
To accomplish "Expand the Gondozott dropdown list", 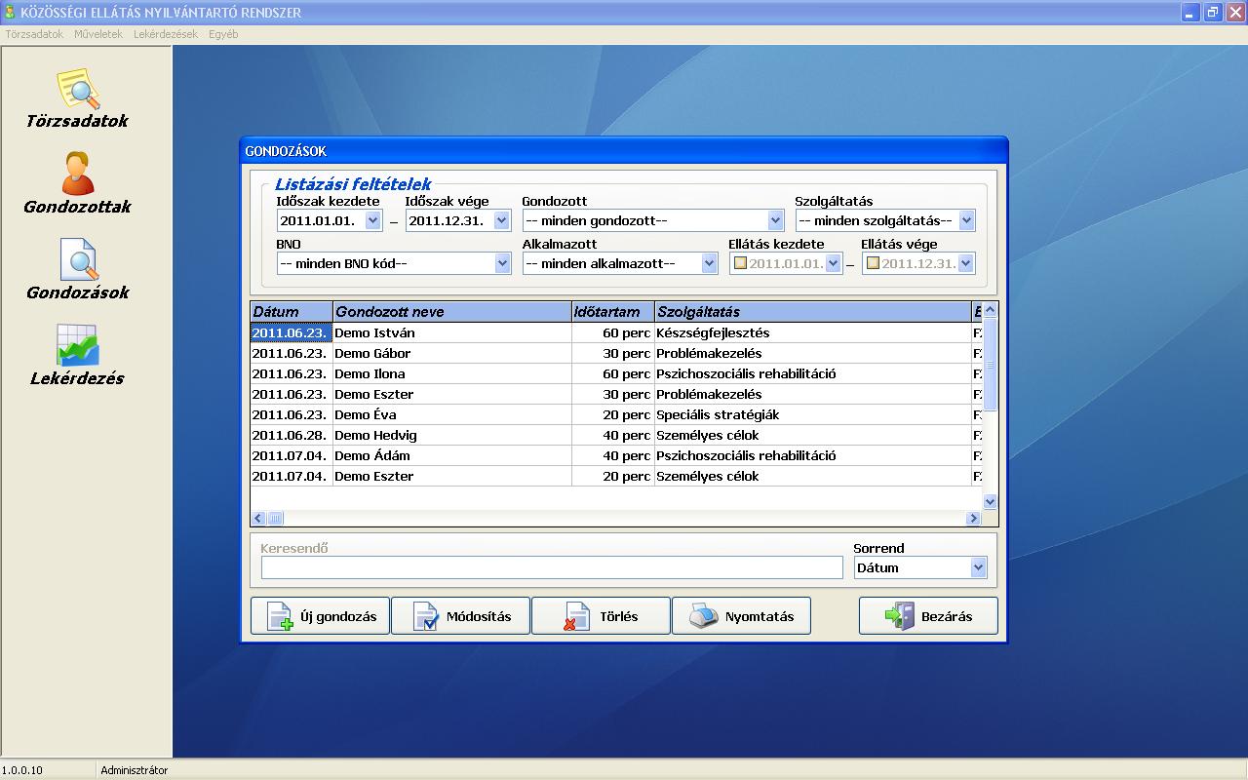I will [775, 221].
